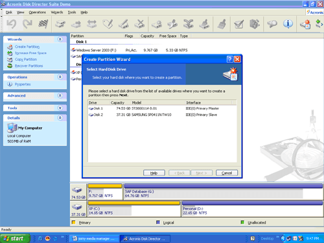The width and height of the screenshot is (324, 243).
Task: Click the Model column header in wizard
Action: (x=158, y=102)
